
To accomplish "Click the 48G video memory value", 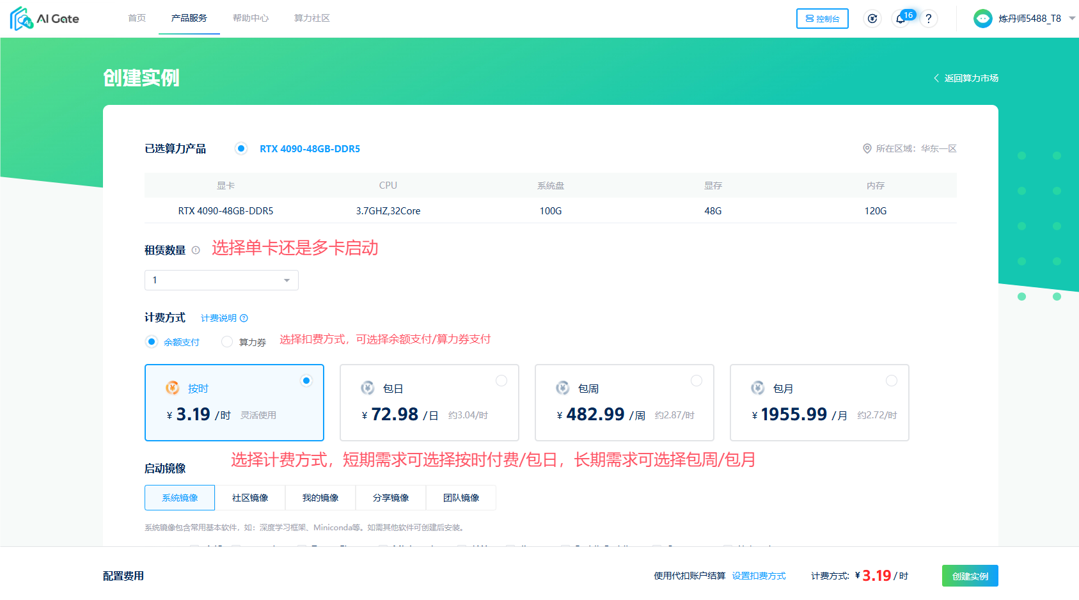I will [713, 210].
